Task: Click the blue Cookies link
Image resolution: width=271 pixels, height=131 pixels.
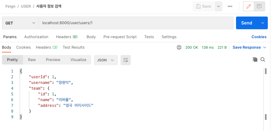Action: tap(259, 37)
